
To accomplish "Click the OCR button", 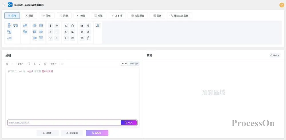I will tap(47, 133).
